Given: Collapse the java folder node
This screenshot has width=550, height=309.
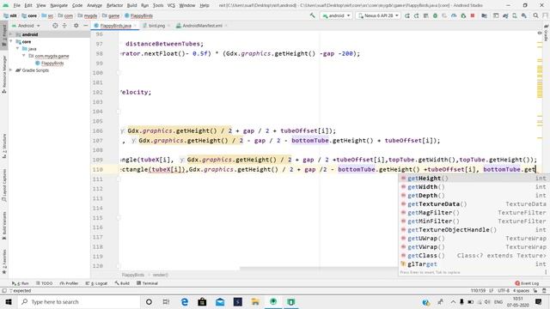Looking at the screenshot, I should tap(17, 49).
